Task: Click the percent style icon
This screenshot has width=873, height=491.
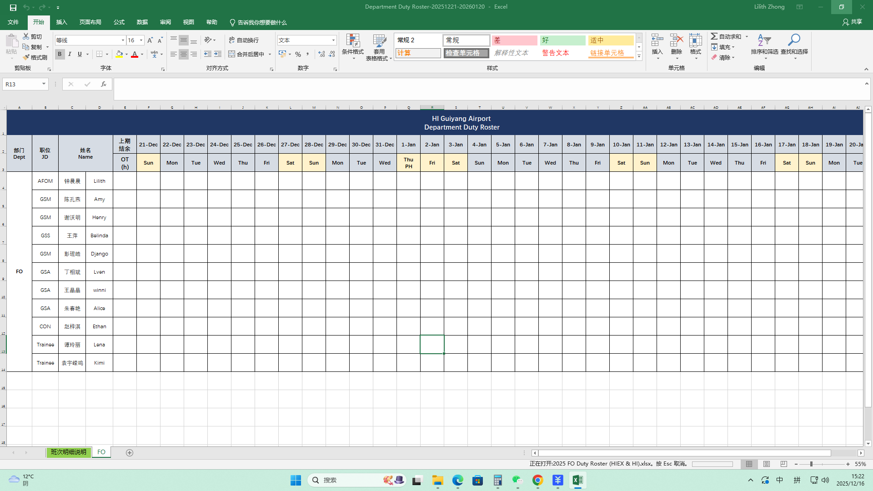Action: pos(298,54)
